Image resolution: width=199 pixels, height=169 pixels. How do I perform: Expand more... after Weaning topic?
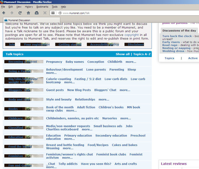click(x=68, y=148)
